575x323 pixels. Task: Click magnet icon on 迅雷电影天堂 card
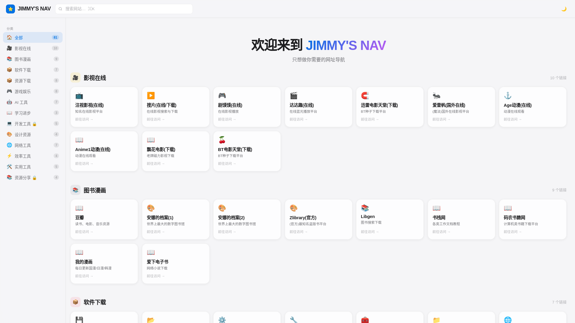(x=365, y=96)
